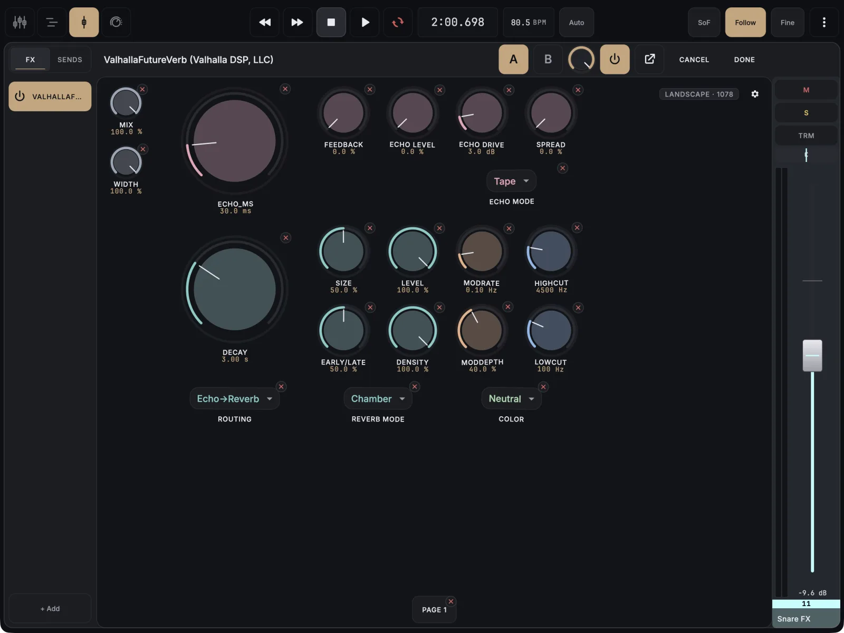
Task: Click the CANCEL button
Action: (x=694, y=60)
